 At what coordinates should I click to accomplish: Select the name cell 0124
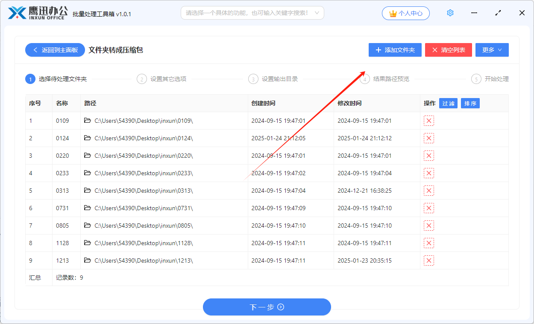[62, 138]
